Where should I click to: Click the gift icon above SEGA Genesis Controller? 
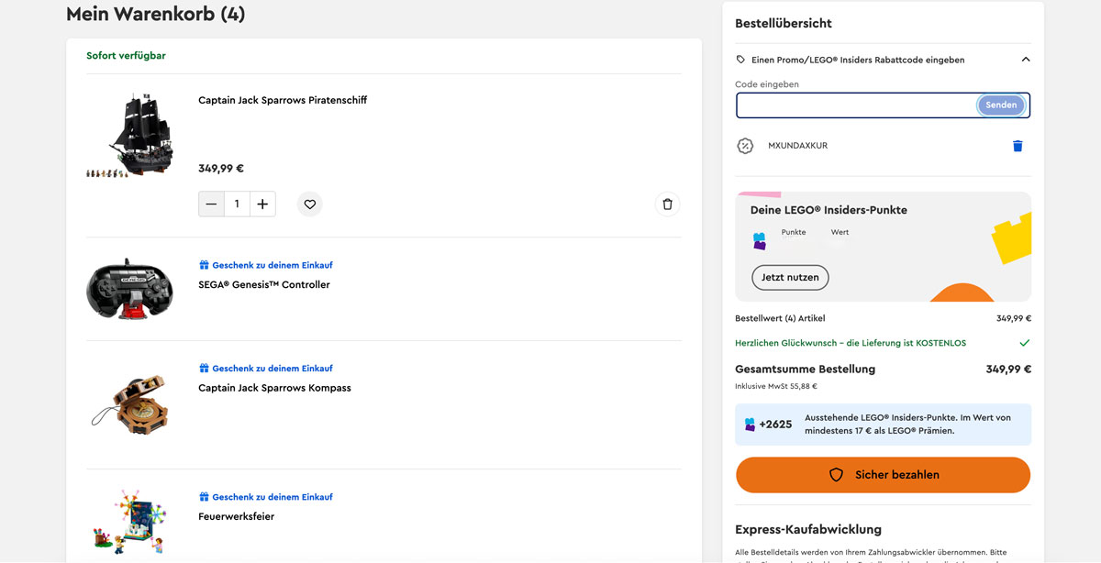click(x=205, y=265)
